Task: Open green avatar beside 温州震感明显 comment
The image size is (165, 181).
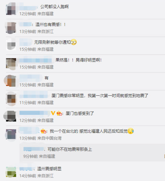Action: click(x=11, y=172)
